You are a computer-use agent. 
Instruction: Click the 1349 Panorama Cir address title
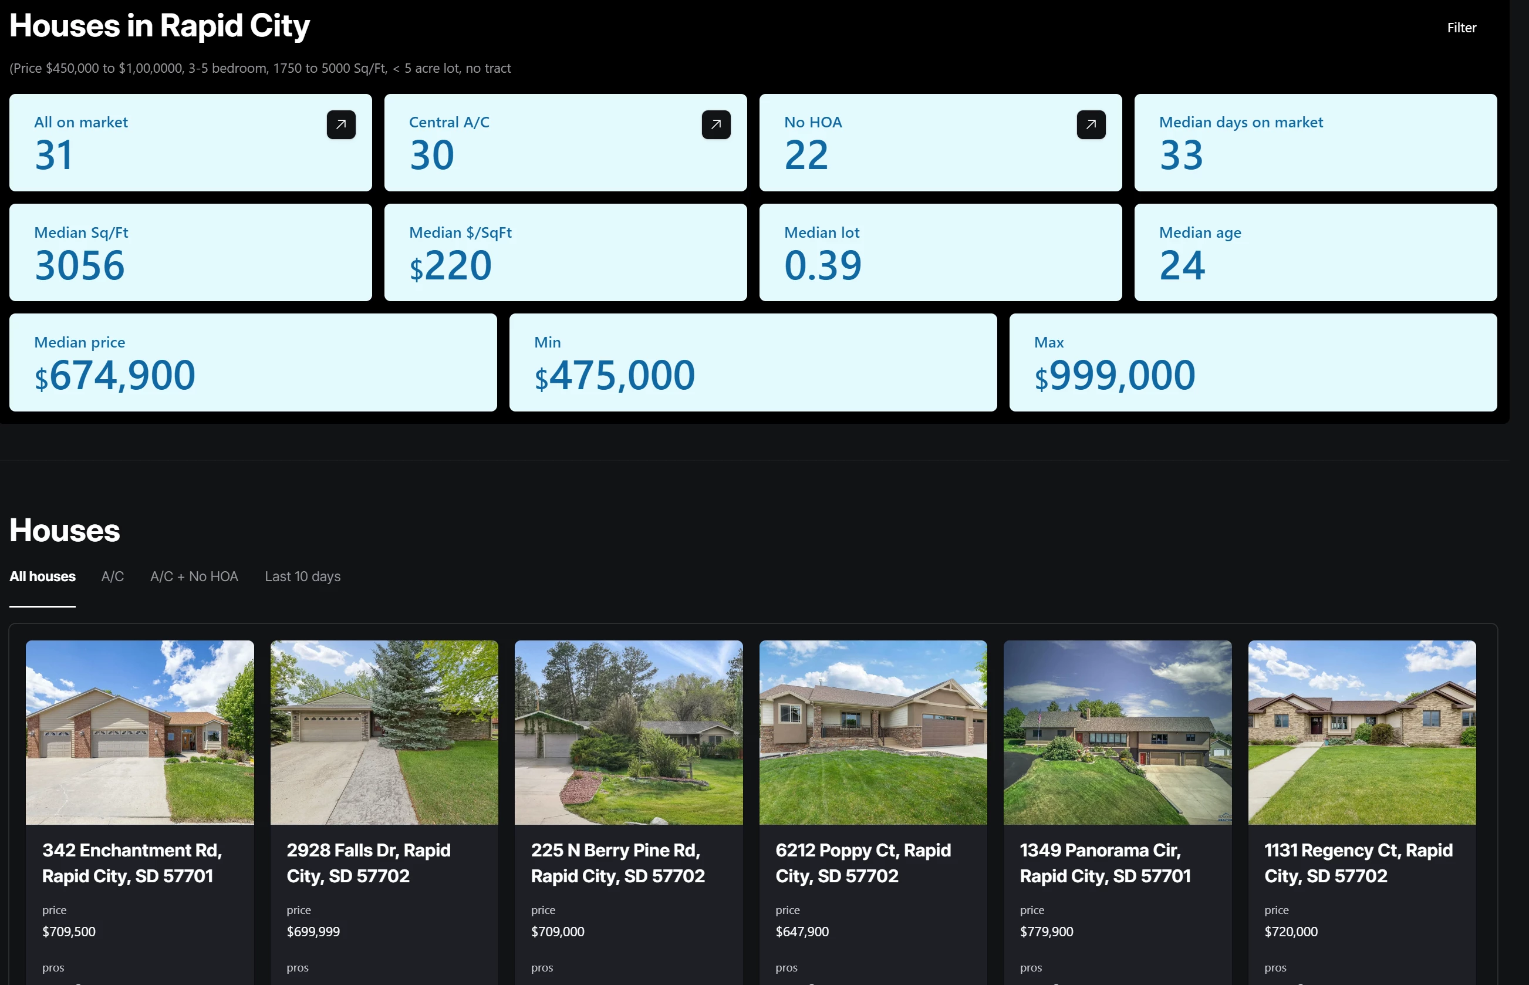pyautogui.click(x=1105, y=863)
